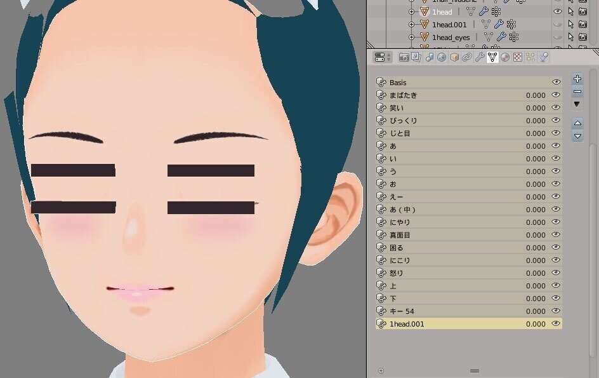Click the mesh object icon of 1head.001
This screenshot has height=378, width=599.
coord(424,25)
